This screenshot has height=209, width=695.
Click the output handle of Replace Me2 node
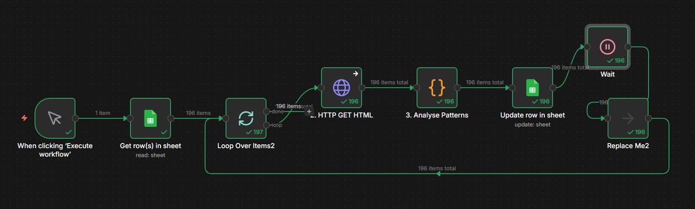[x=649, y=118]
